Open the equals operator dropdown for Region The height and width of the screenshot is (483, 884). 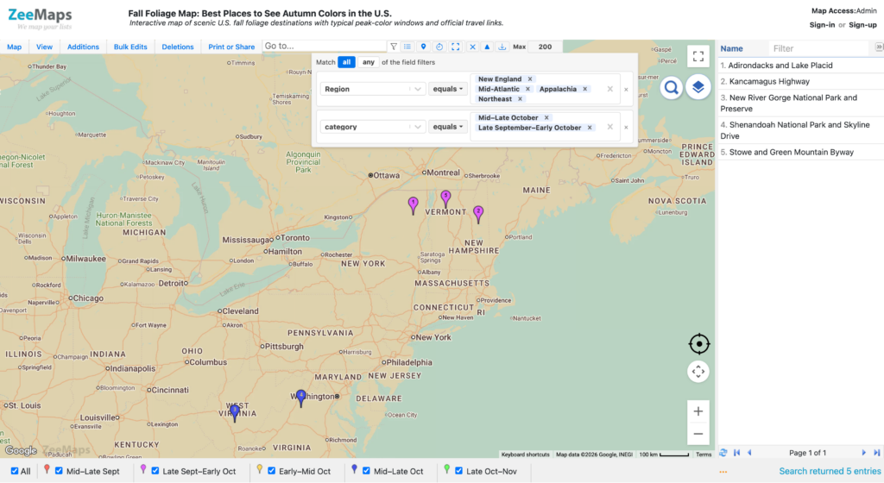point(448,89)
